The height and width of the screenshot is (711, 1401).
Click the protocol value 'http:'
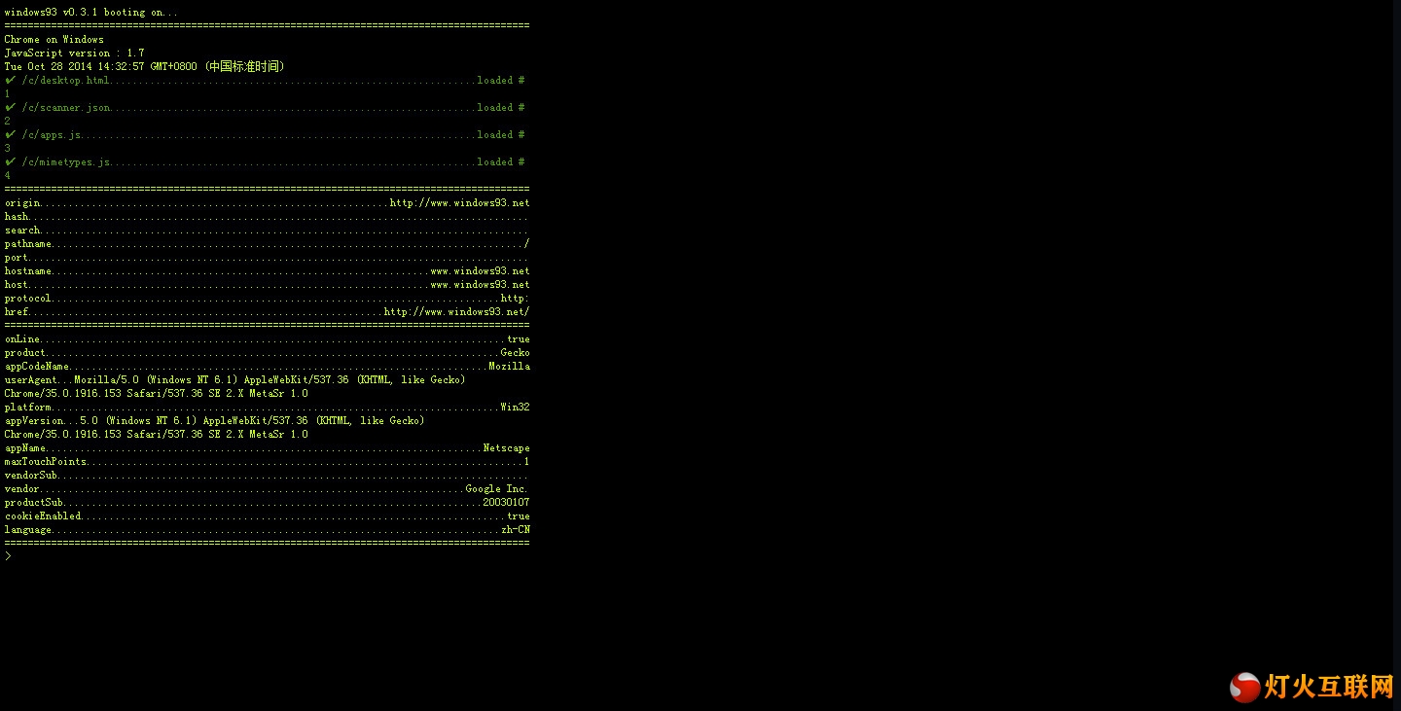click(515, 299)
